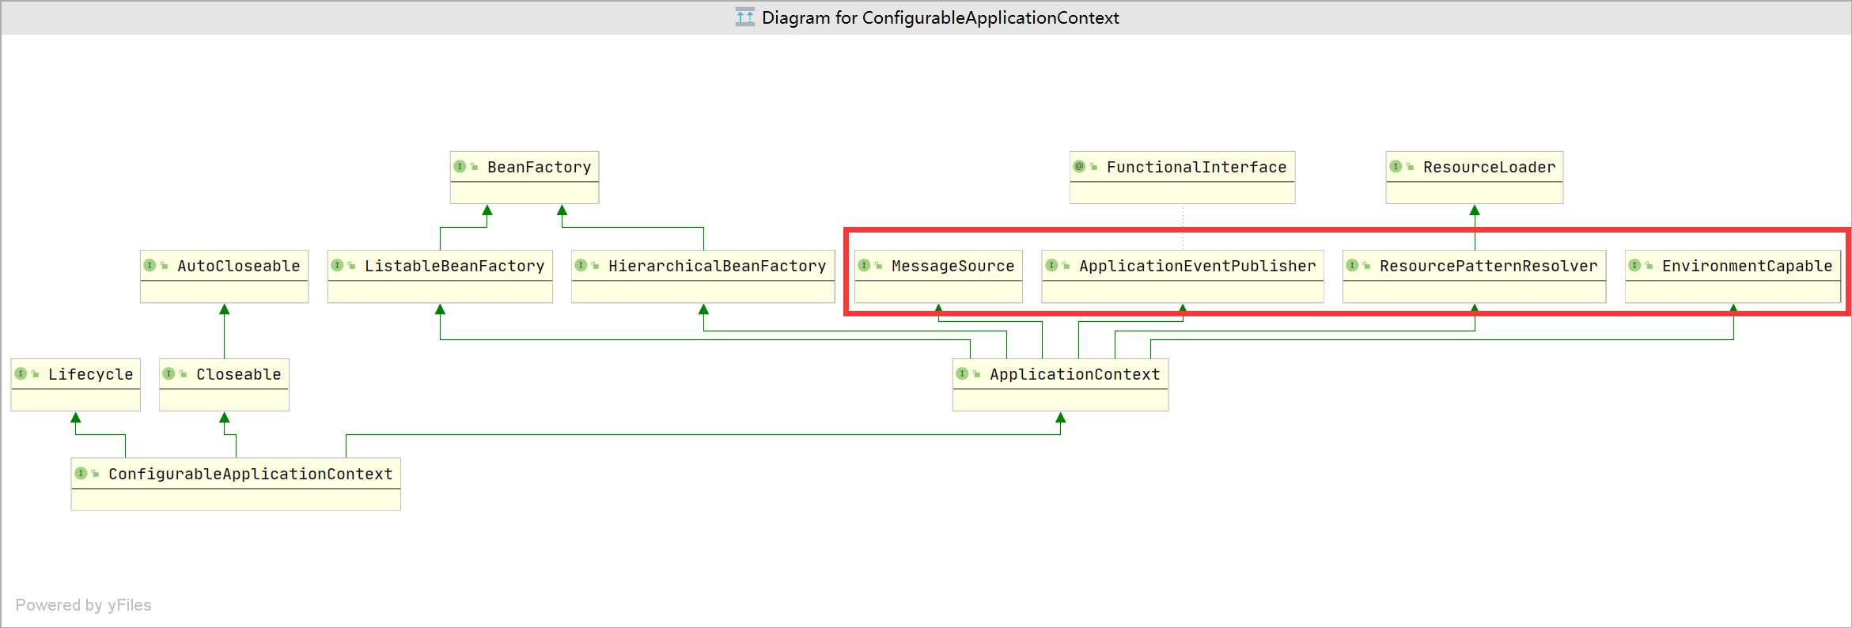
Task: Click the BeanFactory interface icon
Action: pos(460,167)
